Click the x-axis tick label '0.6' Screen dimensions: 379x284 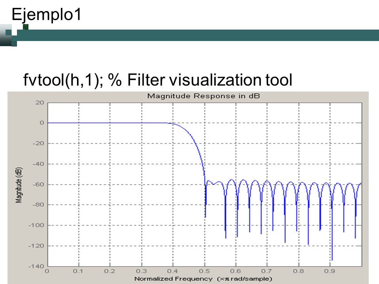(235, 271)
